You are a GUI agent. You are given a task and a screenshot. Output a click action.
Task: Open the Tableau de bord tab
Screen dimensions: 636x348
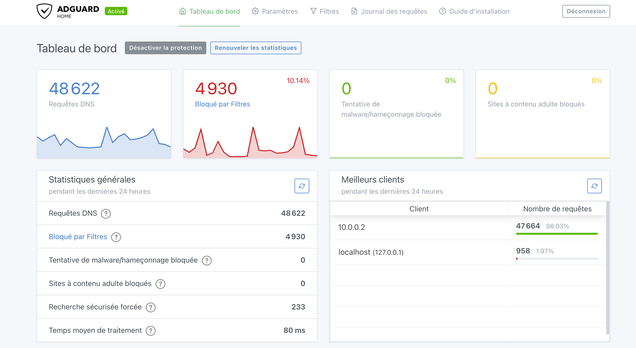pos(210,11)
